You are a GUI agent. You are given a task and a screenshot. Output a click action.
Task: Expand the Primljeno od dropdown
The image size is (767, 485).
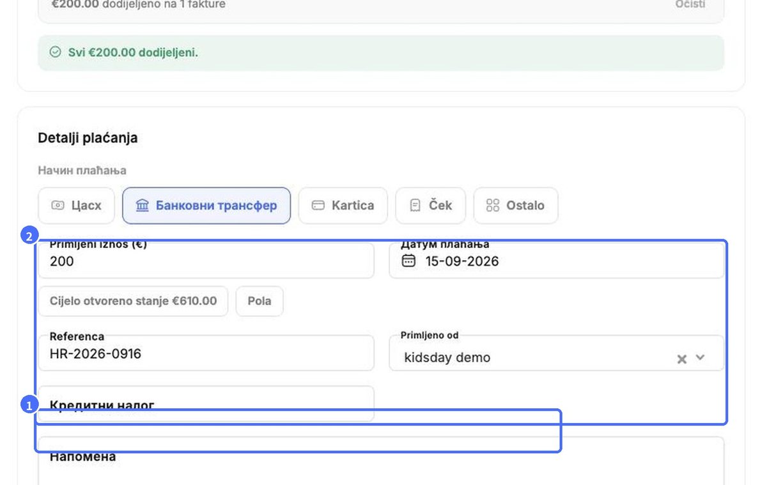tap(700, 358)
